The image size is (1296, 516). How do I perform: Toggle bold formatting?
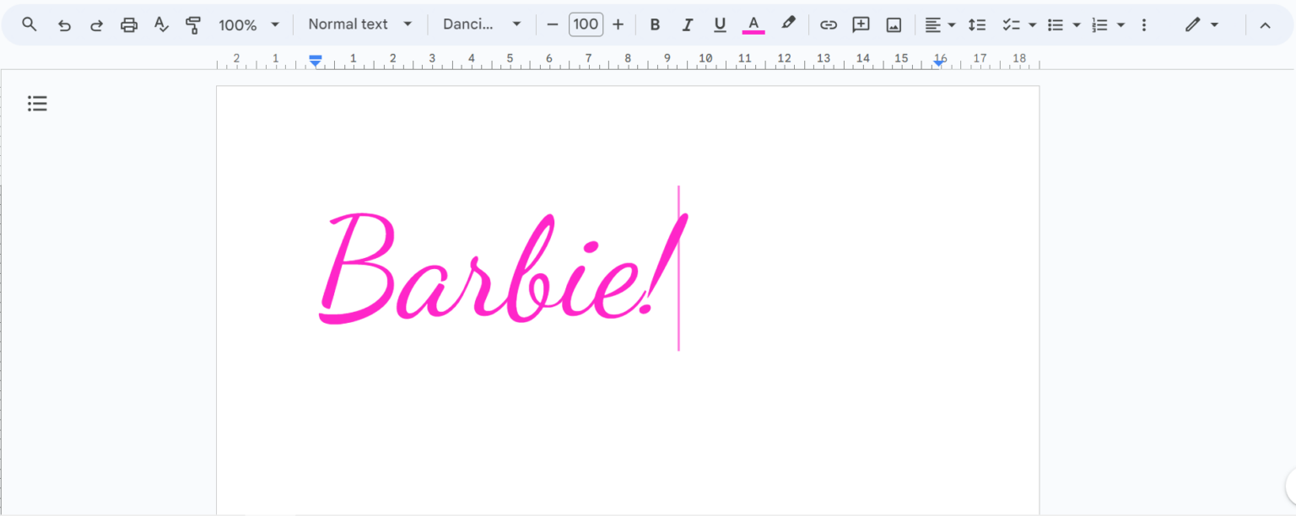[655, 24]
